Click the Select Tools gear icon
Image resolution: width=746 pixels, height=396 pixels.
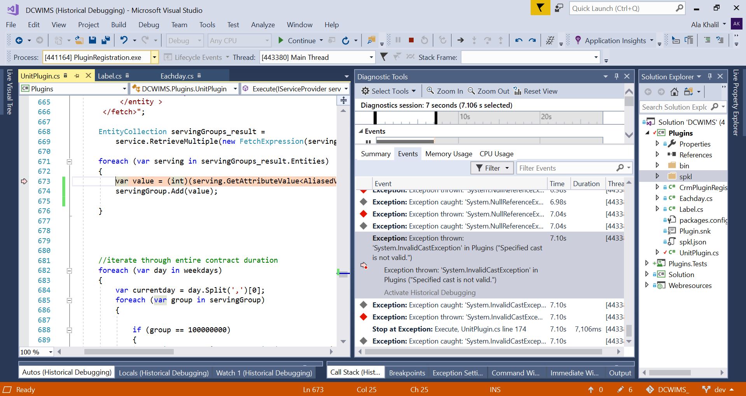point(365,91)
